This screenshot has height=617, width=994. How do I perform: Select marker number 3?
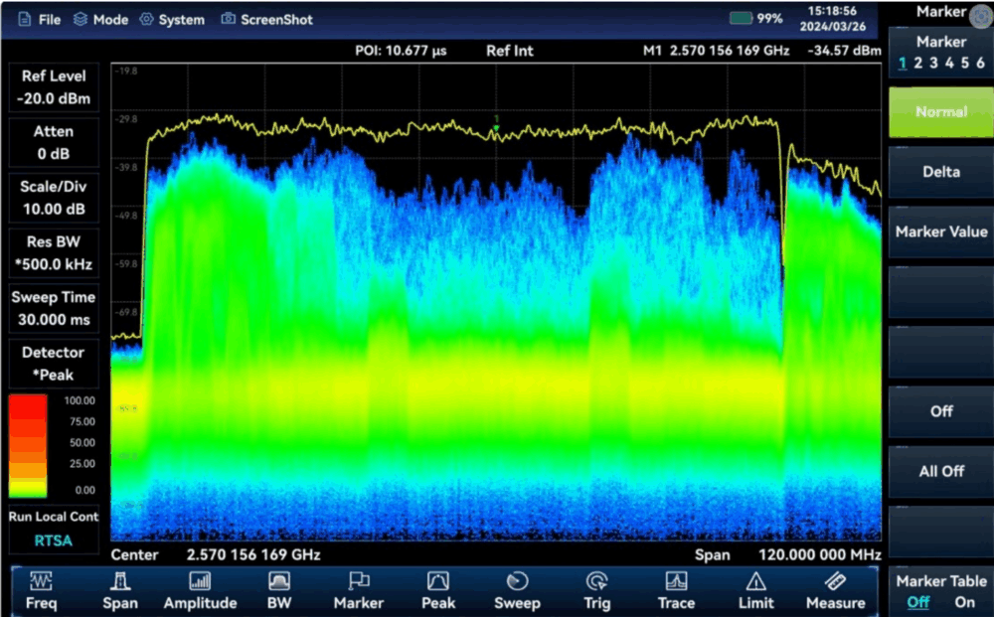pyautogui.click(x=933, y=64)
